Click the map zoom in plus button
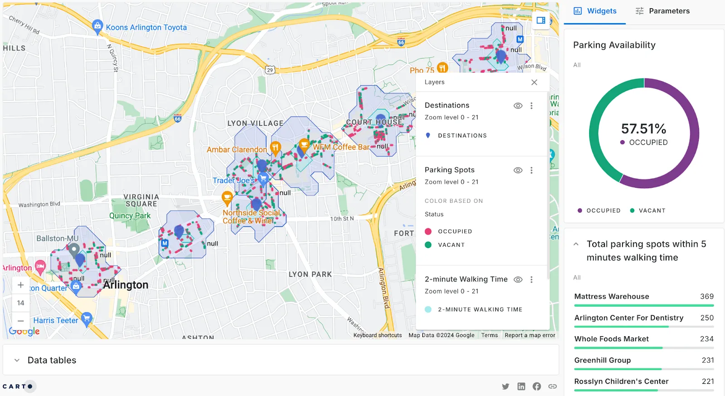The image size is (725, 396). point(20,285)
